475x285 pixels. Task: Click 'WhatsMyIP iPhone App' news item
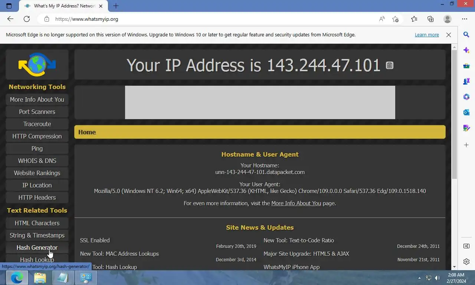292,267
